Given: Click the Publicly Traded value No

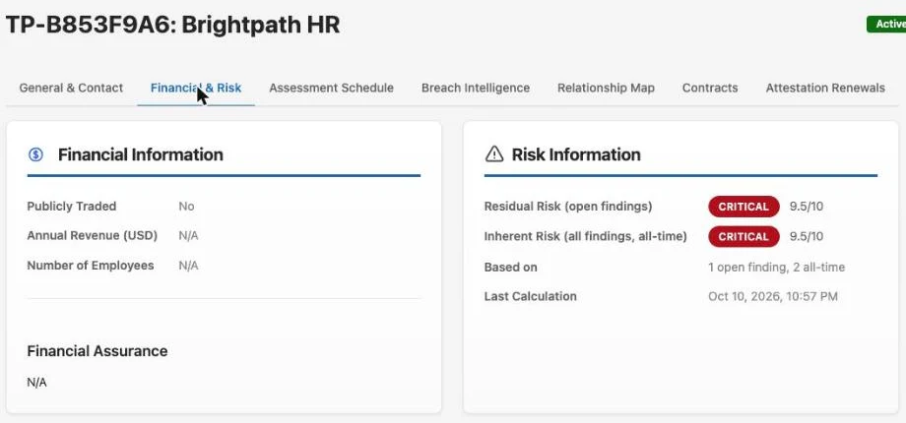Looking at the screenshot, I should tap(186, 206).
